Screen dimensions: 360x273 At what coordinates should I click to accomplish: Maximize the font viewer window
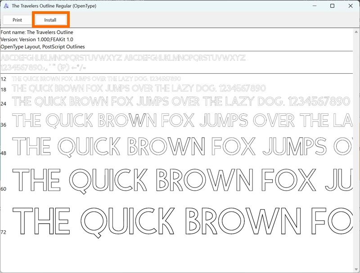point(332,6)
